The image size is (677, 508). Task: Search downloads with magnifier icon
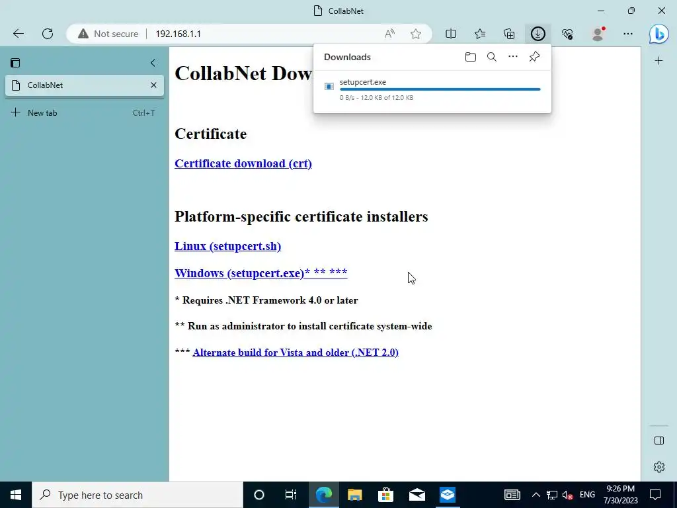pos(492,57)
